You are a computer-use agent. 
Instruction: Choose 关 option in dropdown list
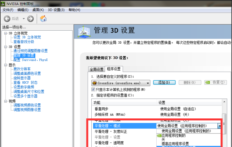point(189,139)
